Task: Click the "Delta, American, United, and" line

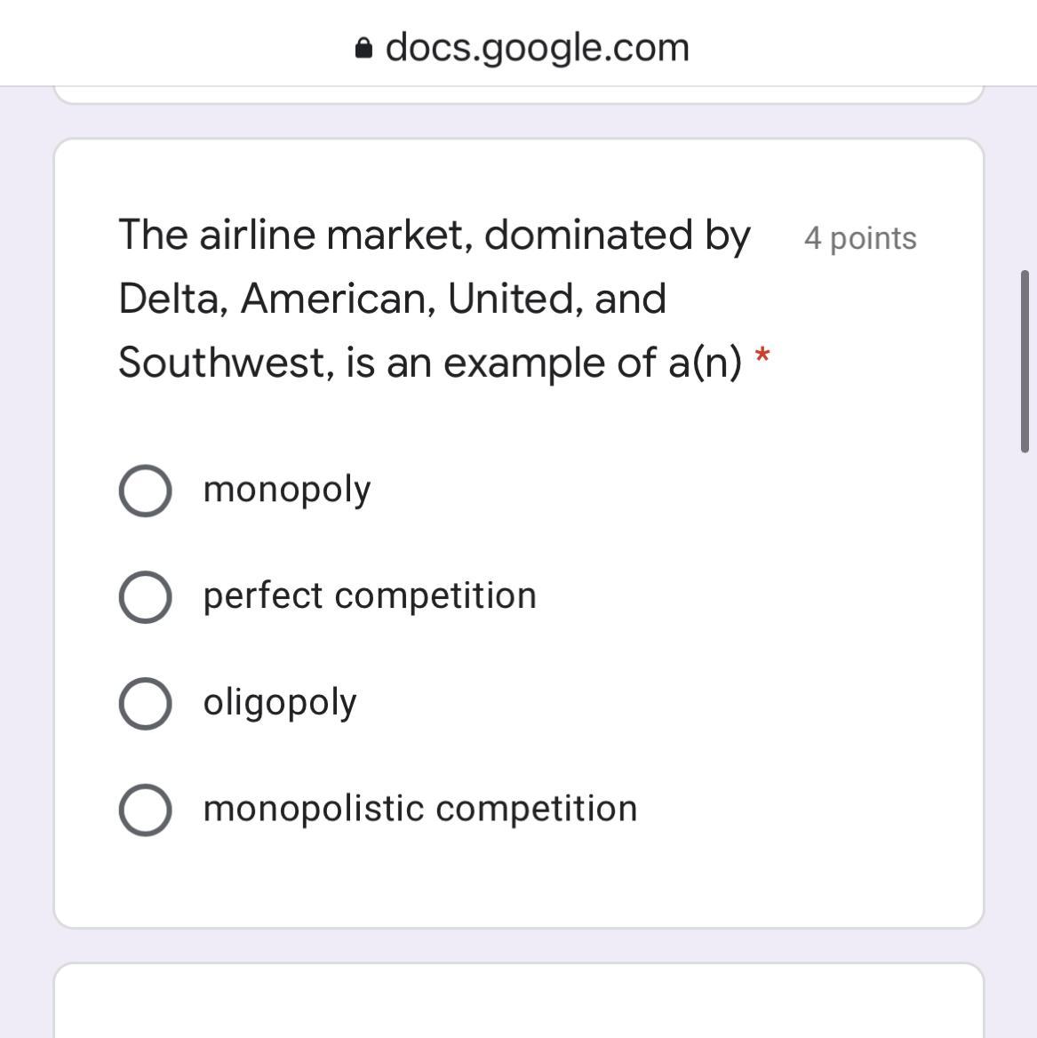Action: point(392,299)
